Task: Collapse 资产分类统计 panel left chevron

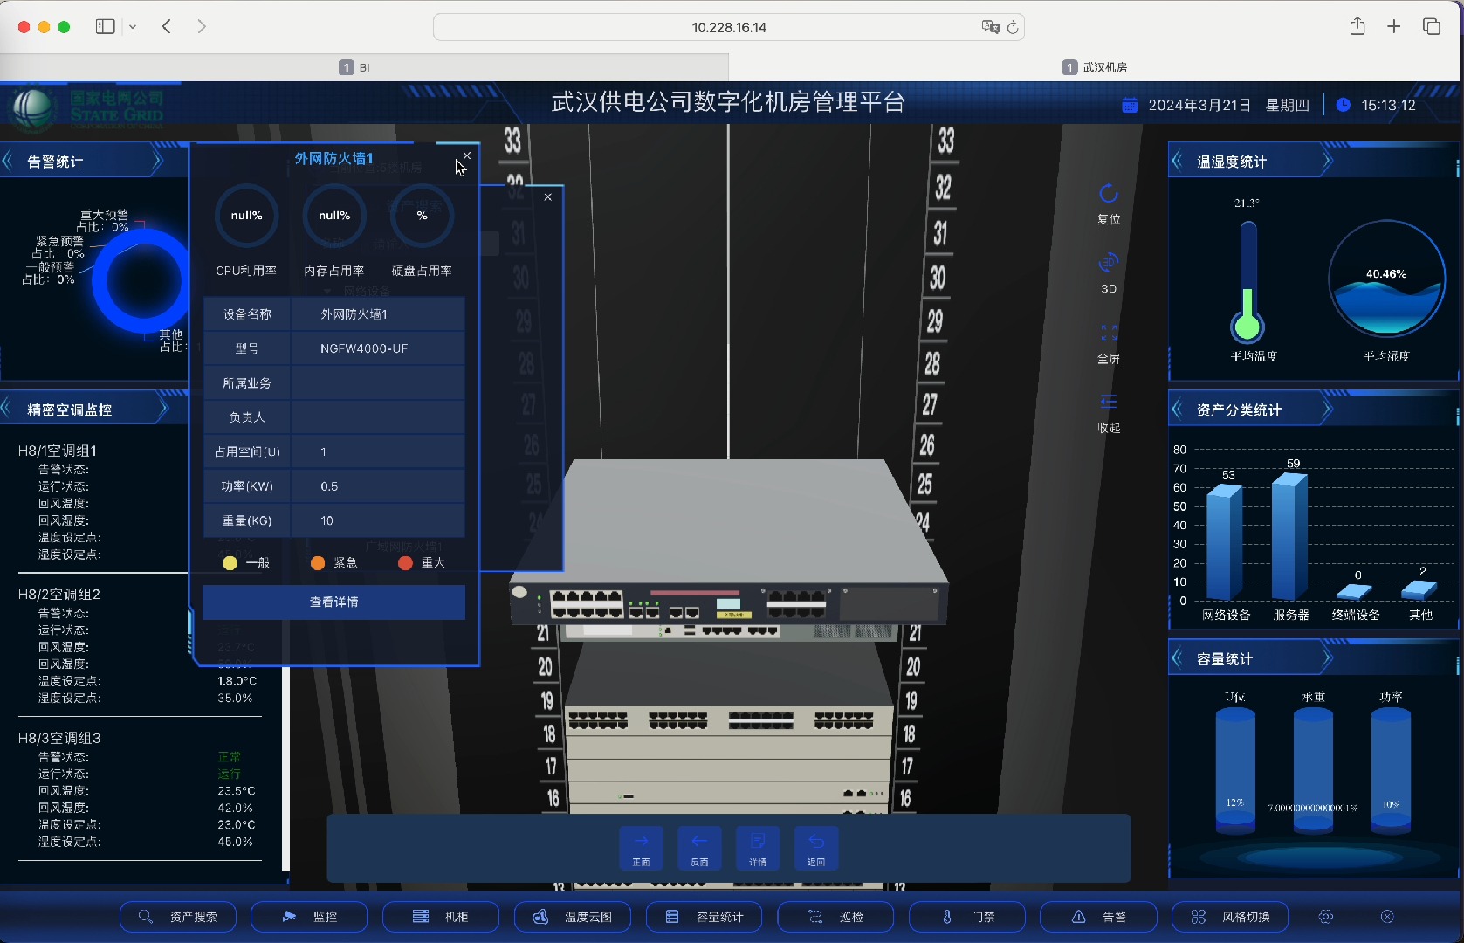Action: pos(1178,410)
